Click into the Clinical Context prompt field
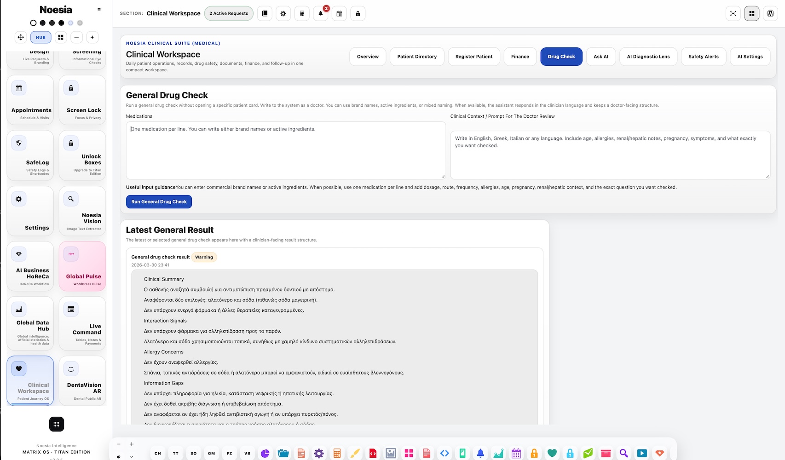 [610, 155]
